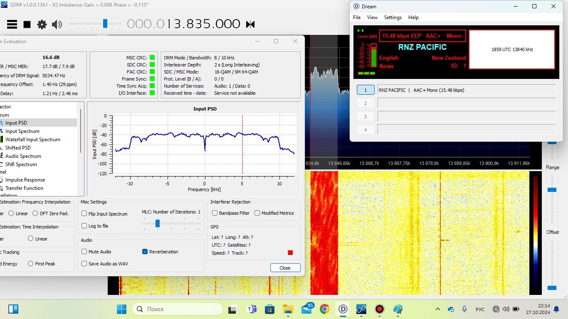The height and width of the screenshot is (319, 568).
Task: Open the paint palette app on the taskbar
Action: pos(398,309)
